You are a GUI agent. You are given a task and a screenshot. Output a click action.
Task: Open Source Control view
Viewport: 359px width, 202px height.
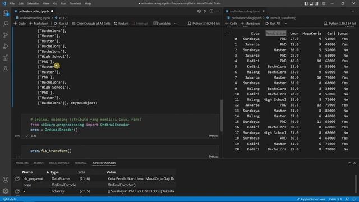pos(6,35)
